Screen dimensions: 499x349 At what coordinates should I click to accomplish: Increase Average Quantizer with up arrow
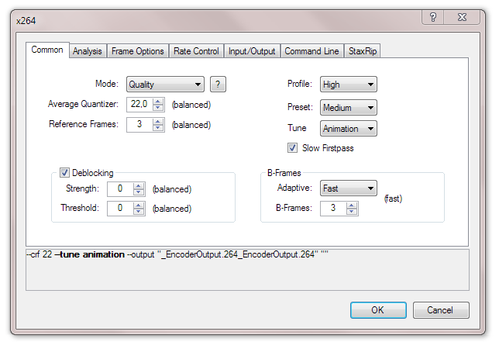tap(158, 102)
